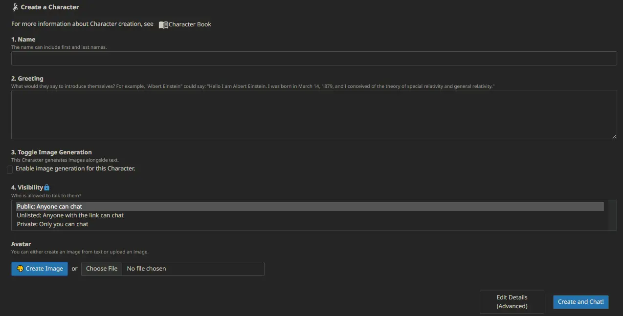Open Edit Details (Advanced)
Viewport: 623px width, 316px height.
tap(512, 302)
